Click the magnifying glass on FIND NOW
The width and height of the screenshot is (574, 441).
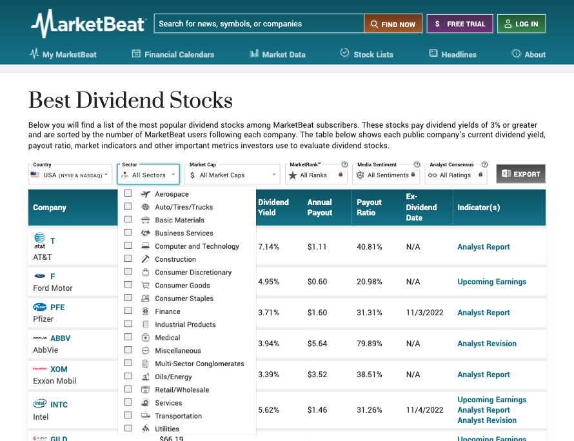coord(375,23)
